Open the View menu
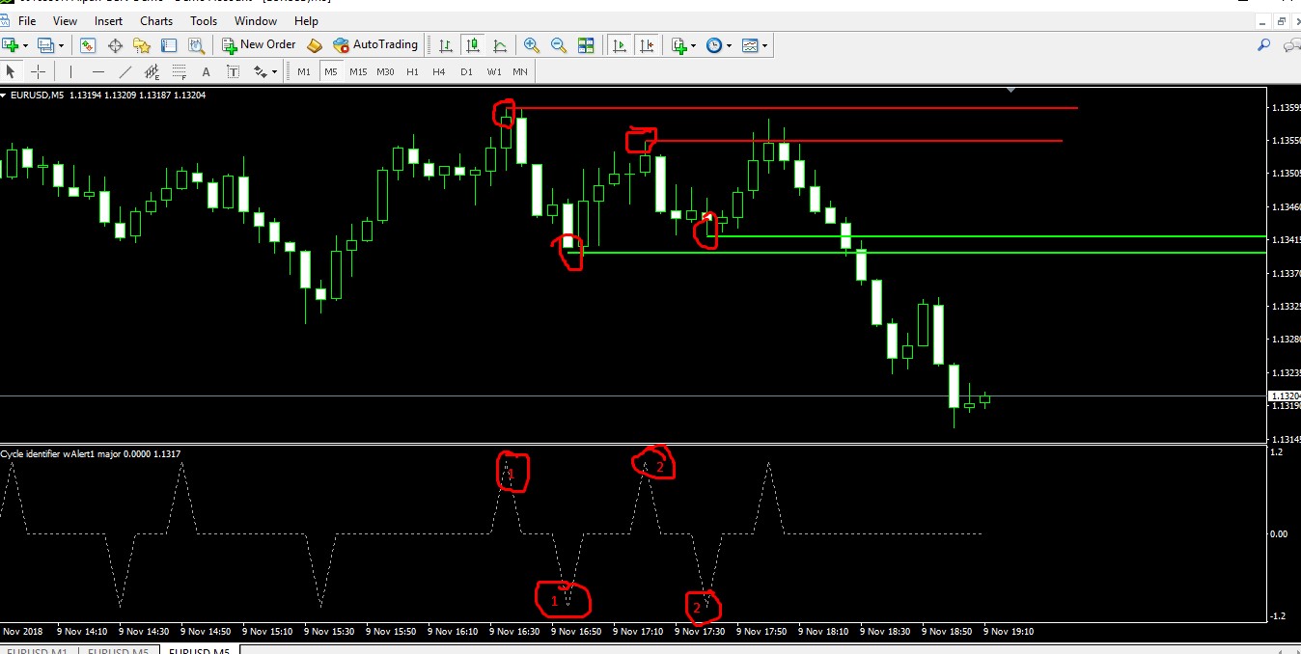The width and height of the screenshot is (1301, 654). 65,20
